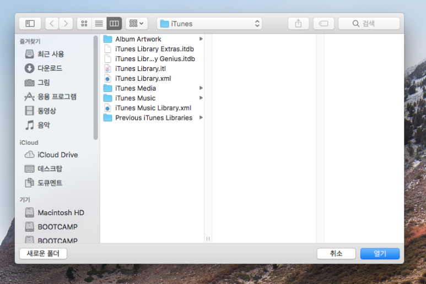Click the iTunes Library Extras.itdb file icon
This screenshot has width=426, height=284.
108,49
